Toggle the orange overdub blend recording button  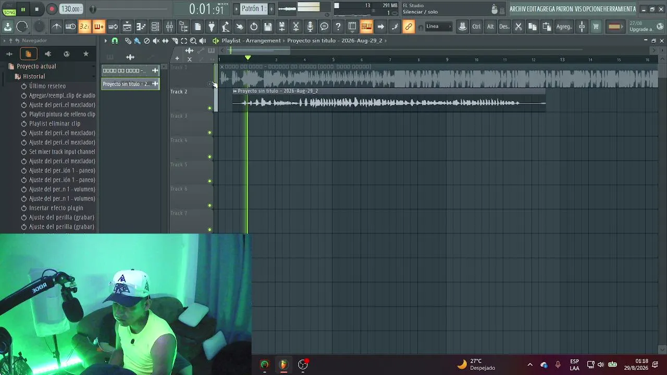[98, 27]
